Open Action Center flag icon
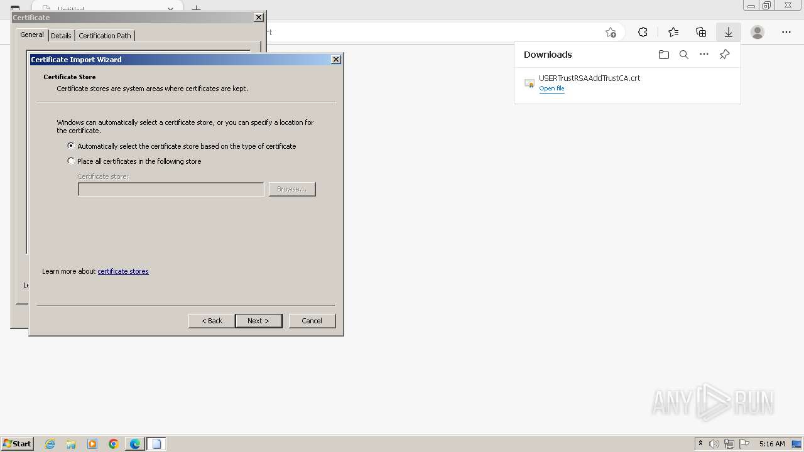 pyautogui.click(x=744, y=444)
